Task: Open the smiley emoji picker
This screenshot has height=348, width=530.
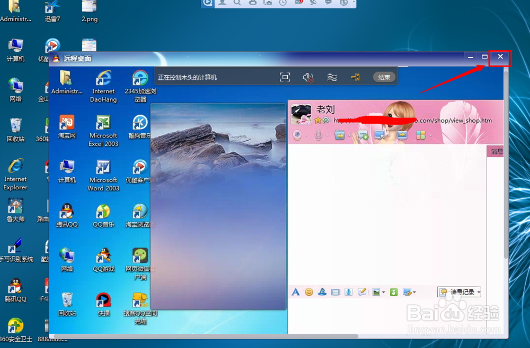Action: [x=308, y=292]
